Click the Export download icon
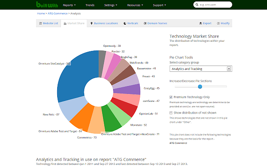The height and width of the screenshot is (167, 267). pyautogui.click(x=201, y=23)
